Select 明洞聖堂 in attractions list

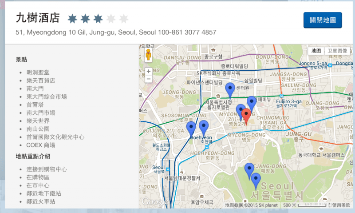(38, 72)
